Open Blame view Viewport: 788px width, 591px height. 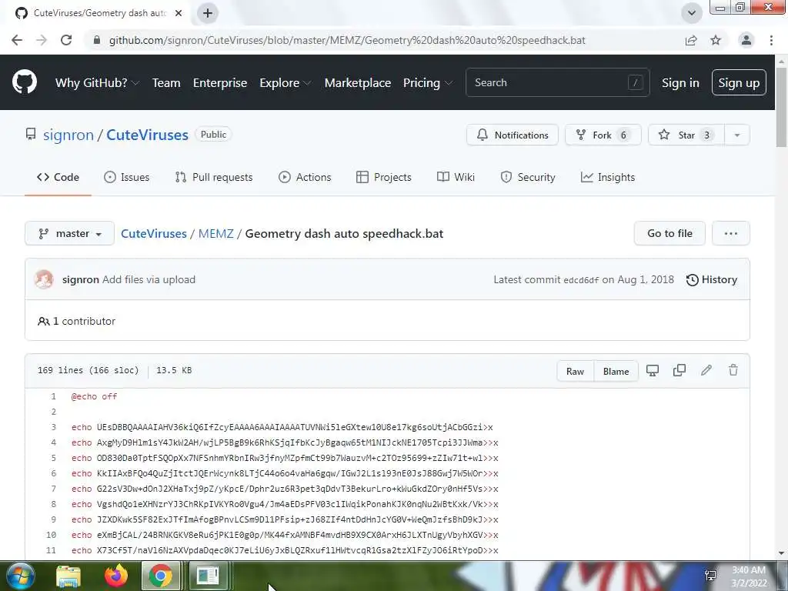click(x=616, y=372)
